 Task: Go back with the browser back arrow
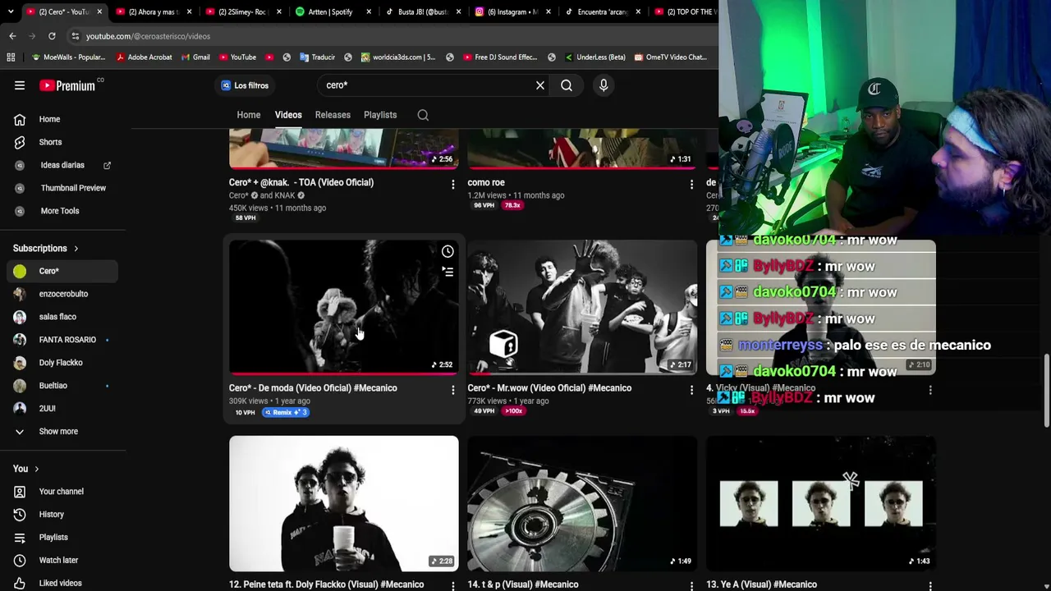[12, 36]
